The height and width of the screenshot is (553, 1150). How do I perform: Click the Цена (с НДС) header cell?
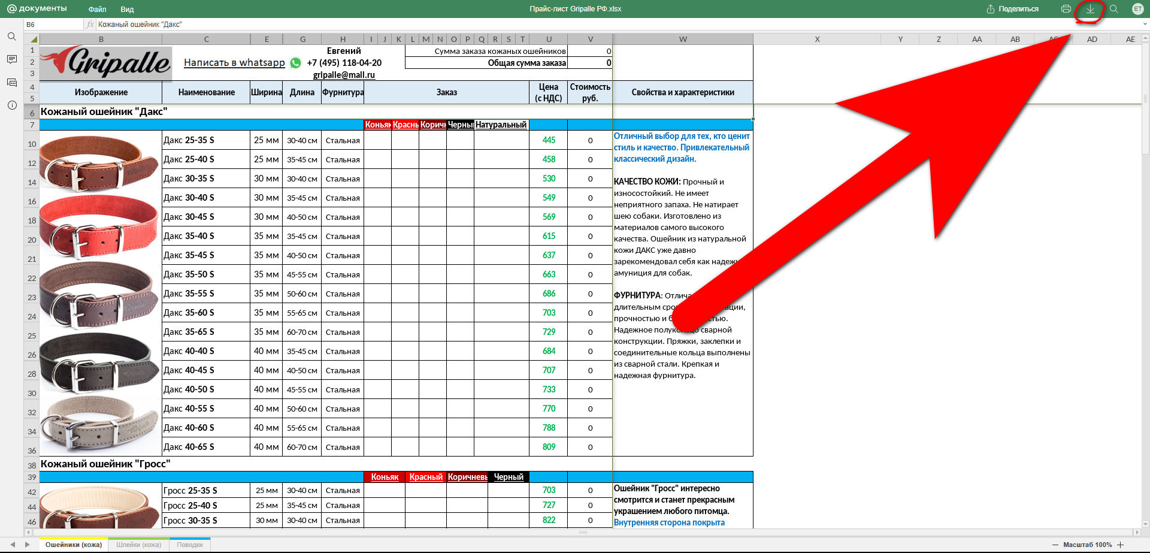pos(549,92)
